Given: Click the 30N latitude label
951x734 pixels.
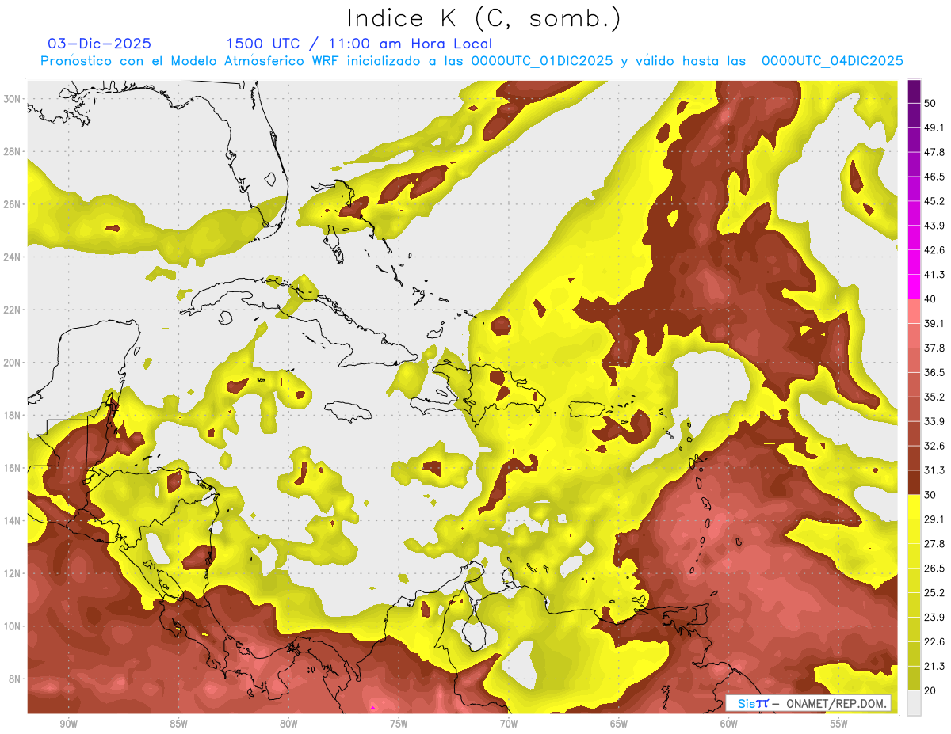Looking at the screenshot, I should [x=13, y=99].
